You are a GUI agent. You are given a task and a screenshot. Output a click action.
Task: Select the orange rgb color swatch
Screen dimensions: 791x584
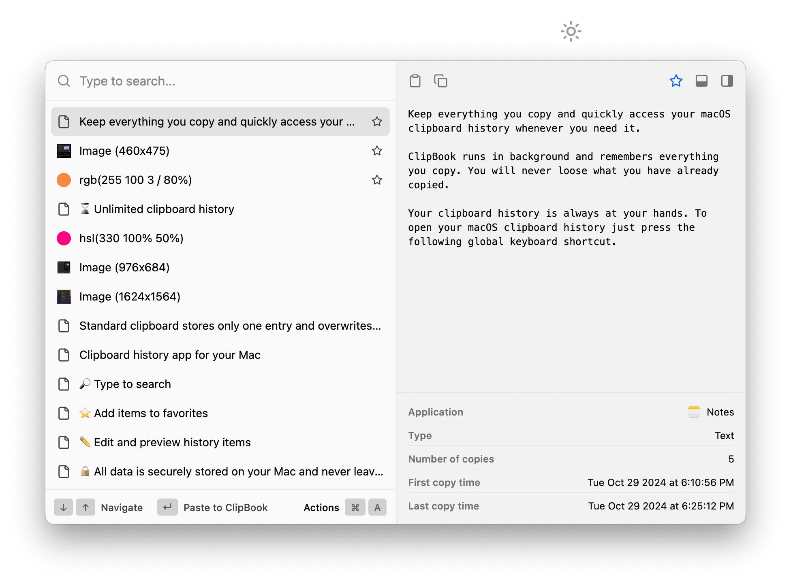64,179
